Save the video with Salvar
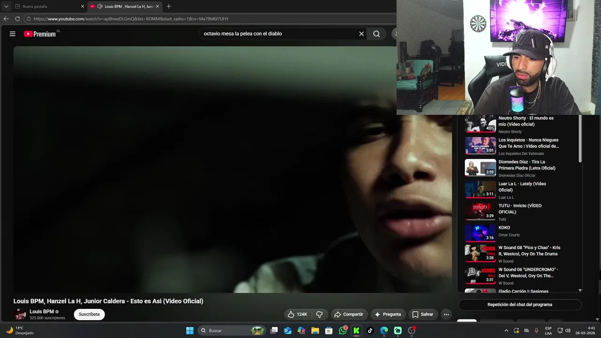 click(x=423, y=314)
